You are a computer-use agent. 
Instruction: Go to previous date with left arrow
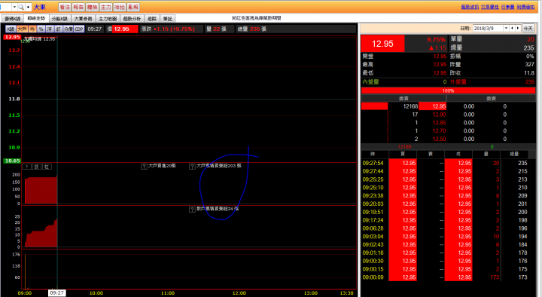513,29
